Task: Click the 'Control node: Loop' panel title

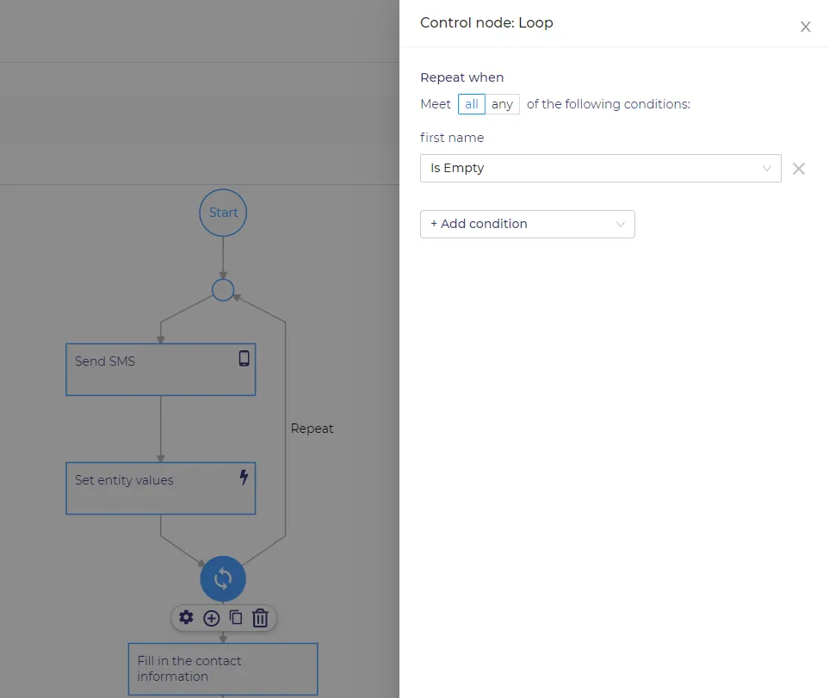Action: click(x=486, y=22)
